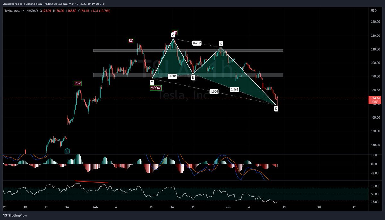Click 50.00 on the RSI scale
385x220 pixels.
pos(375,194)
